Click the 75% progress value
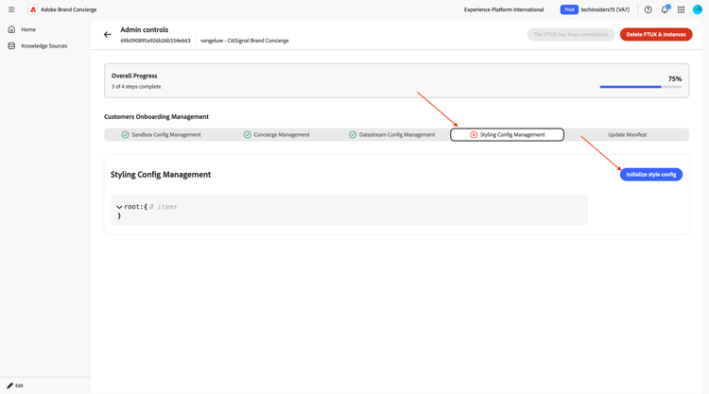Viewport: 709px width, 394px height. [x=675, y=78]
